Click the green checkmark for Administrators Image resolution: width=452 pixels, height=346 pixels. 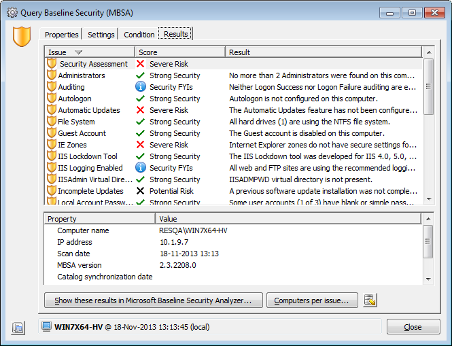pyautogui.click(x=141, y=75)
